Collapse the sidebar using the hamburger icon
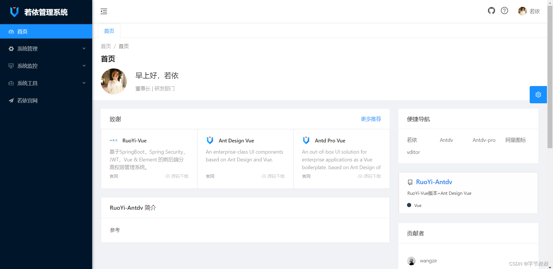The width and height of the screenshot is (553, 269). pyautogui.click(x=104, y=12)
